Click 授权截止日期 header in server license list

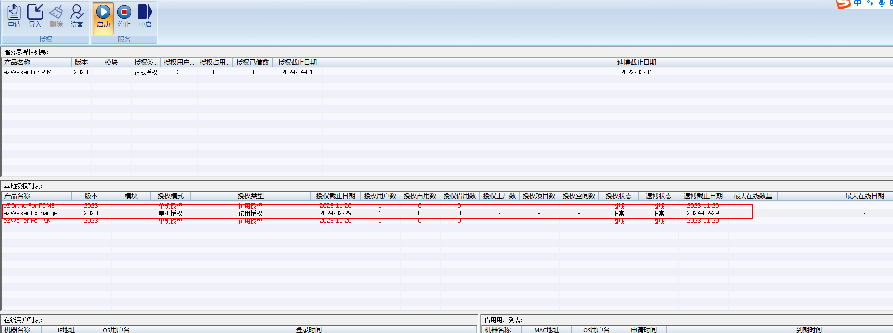(x=298, y=62)
